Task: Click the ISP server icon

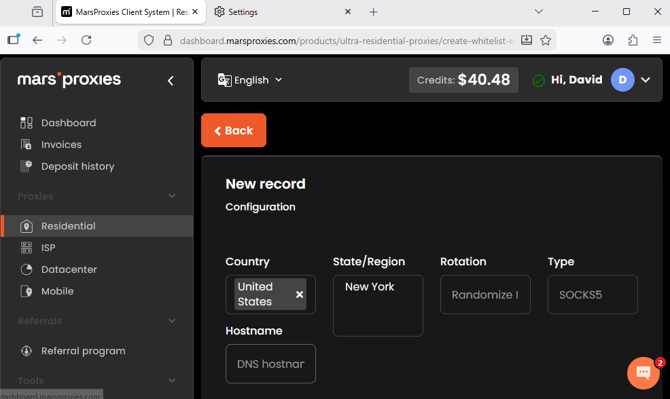Action: pyautogui.click(x=27, y=248)
